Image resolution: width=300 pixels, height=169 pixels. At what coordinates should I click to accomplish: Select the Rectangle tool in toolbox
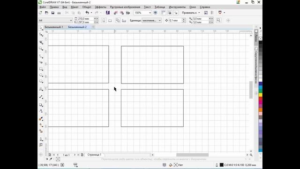tap(41, 69)
